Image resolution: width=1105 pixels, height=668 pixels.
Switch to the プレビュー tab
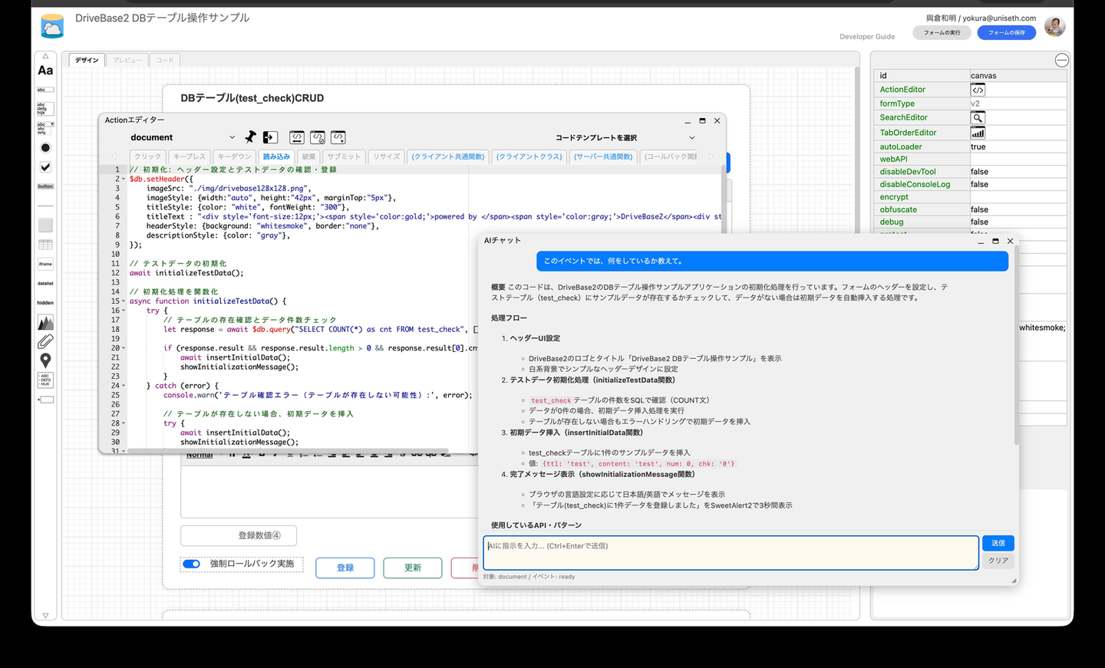point(127,60)
